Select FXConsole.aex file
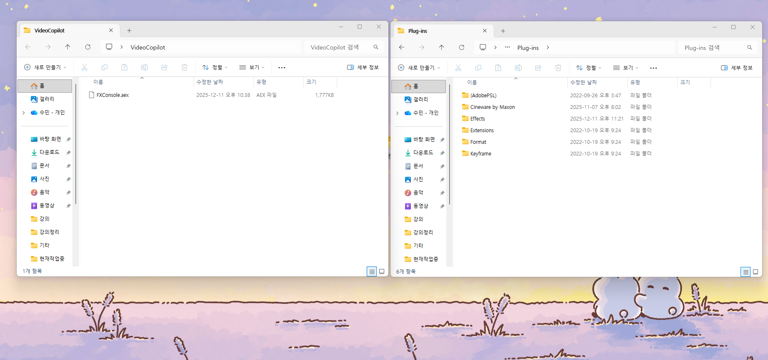The height and width of the screenshot is (360, 768). [x=112, y=95]
